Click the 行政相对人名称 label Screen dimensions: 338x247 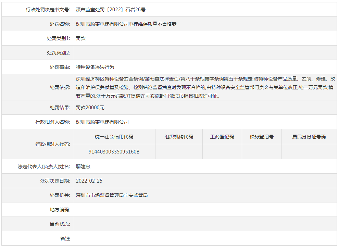53,122
